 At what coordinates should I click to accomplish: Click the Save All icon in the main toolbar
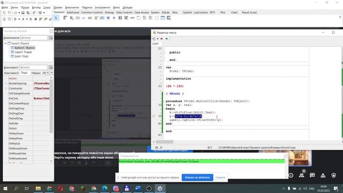pos(28,13)
